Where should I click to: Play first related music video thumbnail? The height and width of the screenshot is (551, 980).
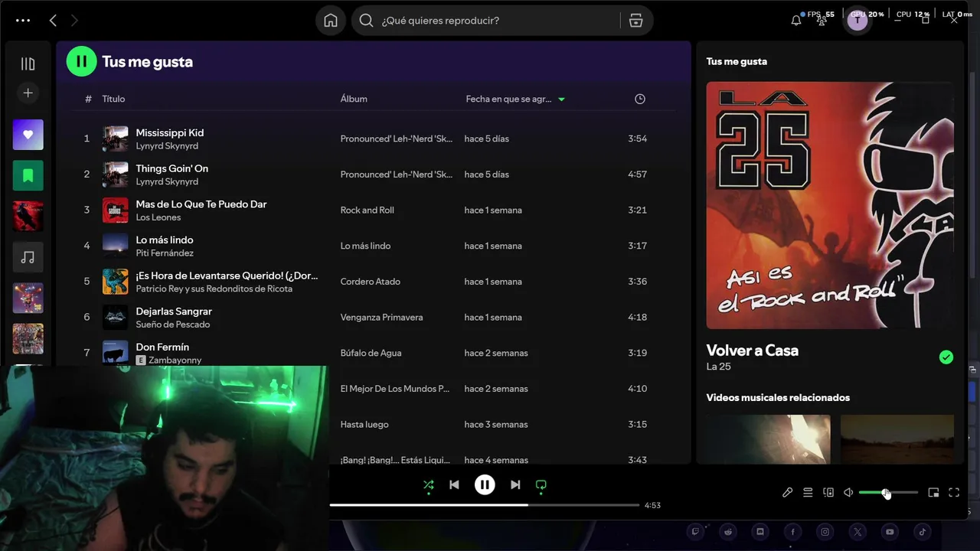tap(769, 439)
